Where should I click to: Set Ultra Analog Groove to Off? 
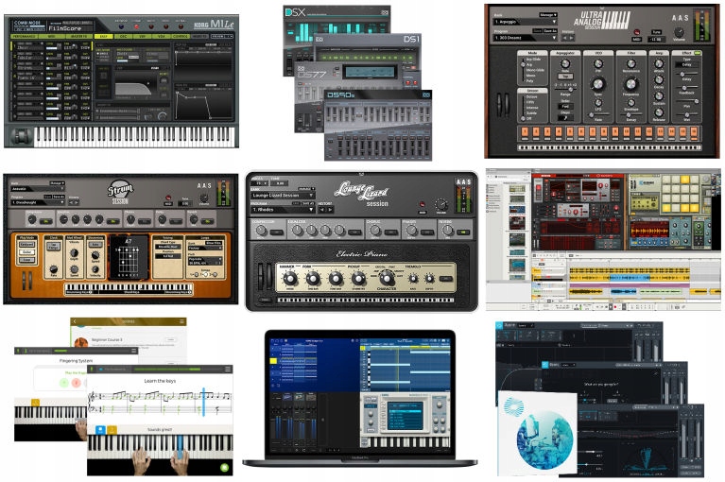529,118
